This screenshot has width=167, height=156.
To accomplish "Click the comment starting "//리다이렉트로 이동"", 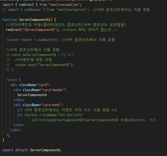I will (66, 25).
